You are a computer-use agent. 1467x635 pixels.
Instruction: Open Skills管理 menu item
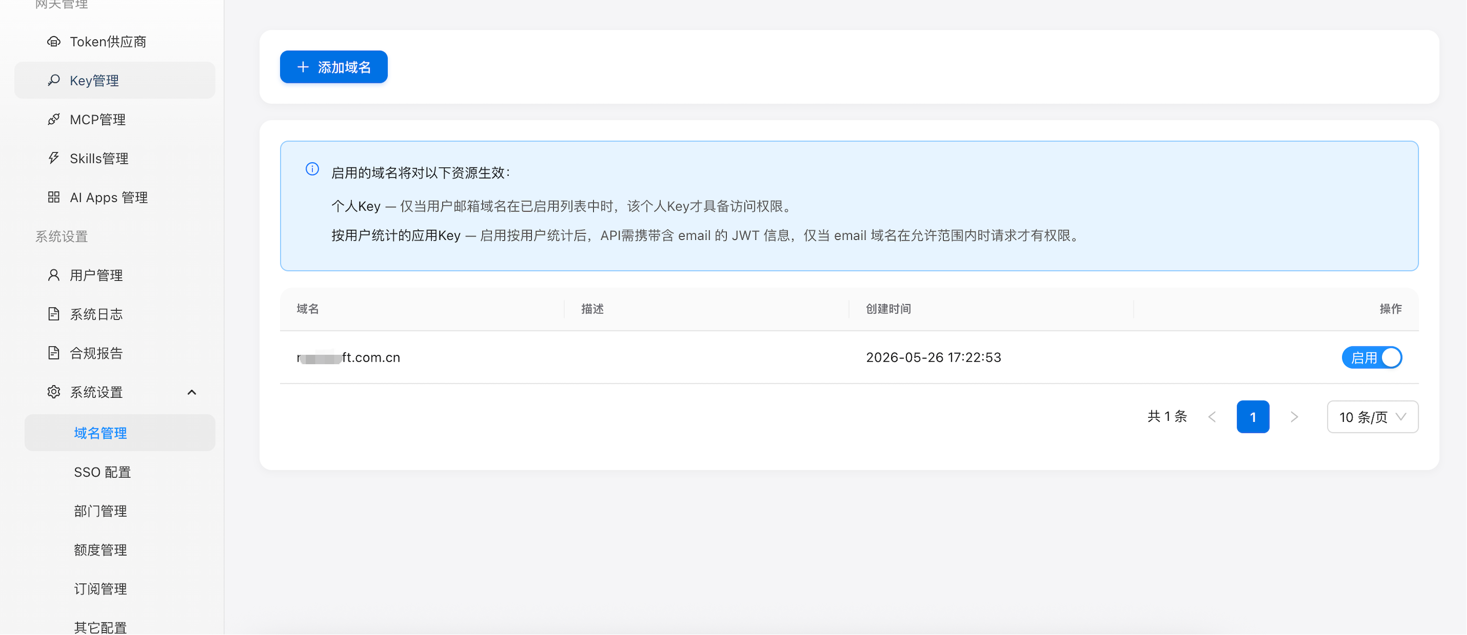click(x=115, y=158)
